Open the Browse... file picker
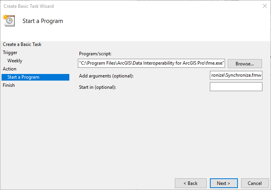Viewport: 271px width, 190px height. pyautogui.click(x=245, y=64)
